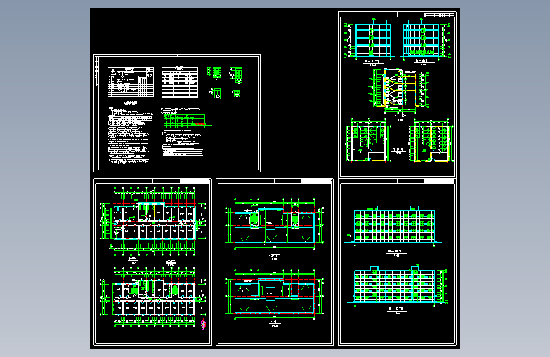Image resolution: width=550 pixels, height=357 pixels.
Task: Click the title block strip above the roof plan sheet
Action: [x=317, y=181]
